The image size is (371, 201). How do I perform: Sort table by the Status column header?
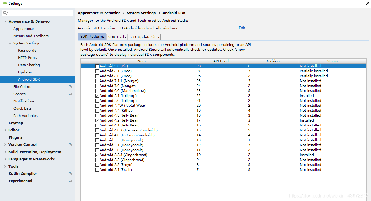click(x=332, y=61)
